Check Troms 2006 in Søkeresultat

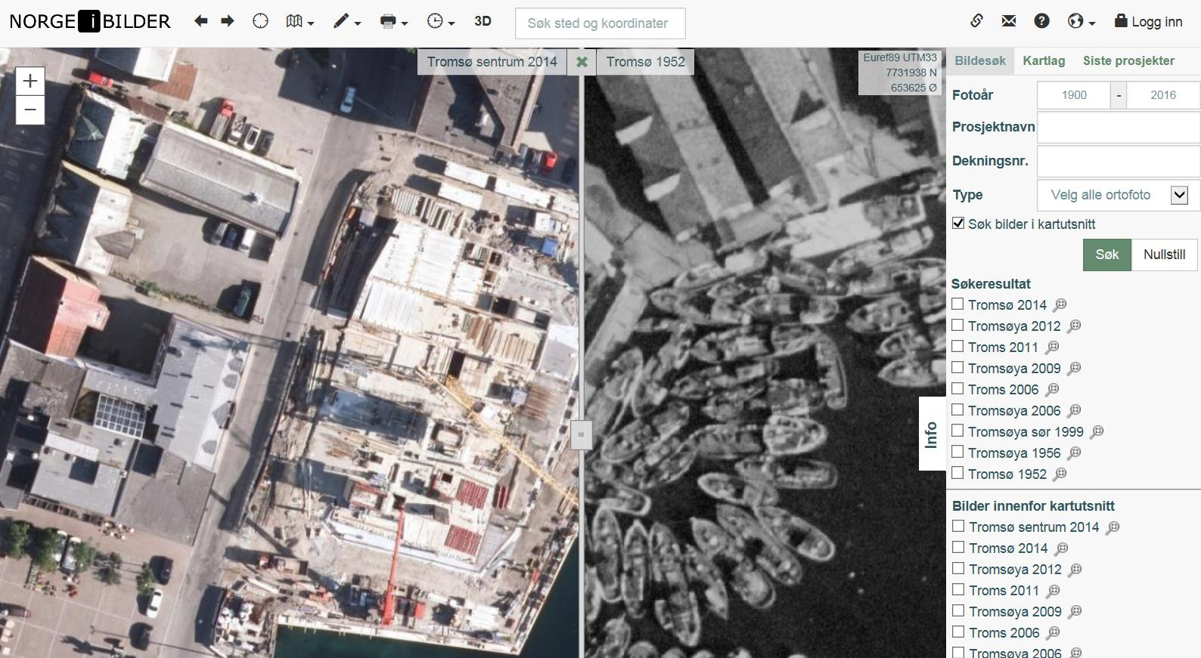coord(957,388)
